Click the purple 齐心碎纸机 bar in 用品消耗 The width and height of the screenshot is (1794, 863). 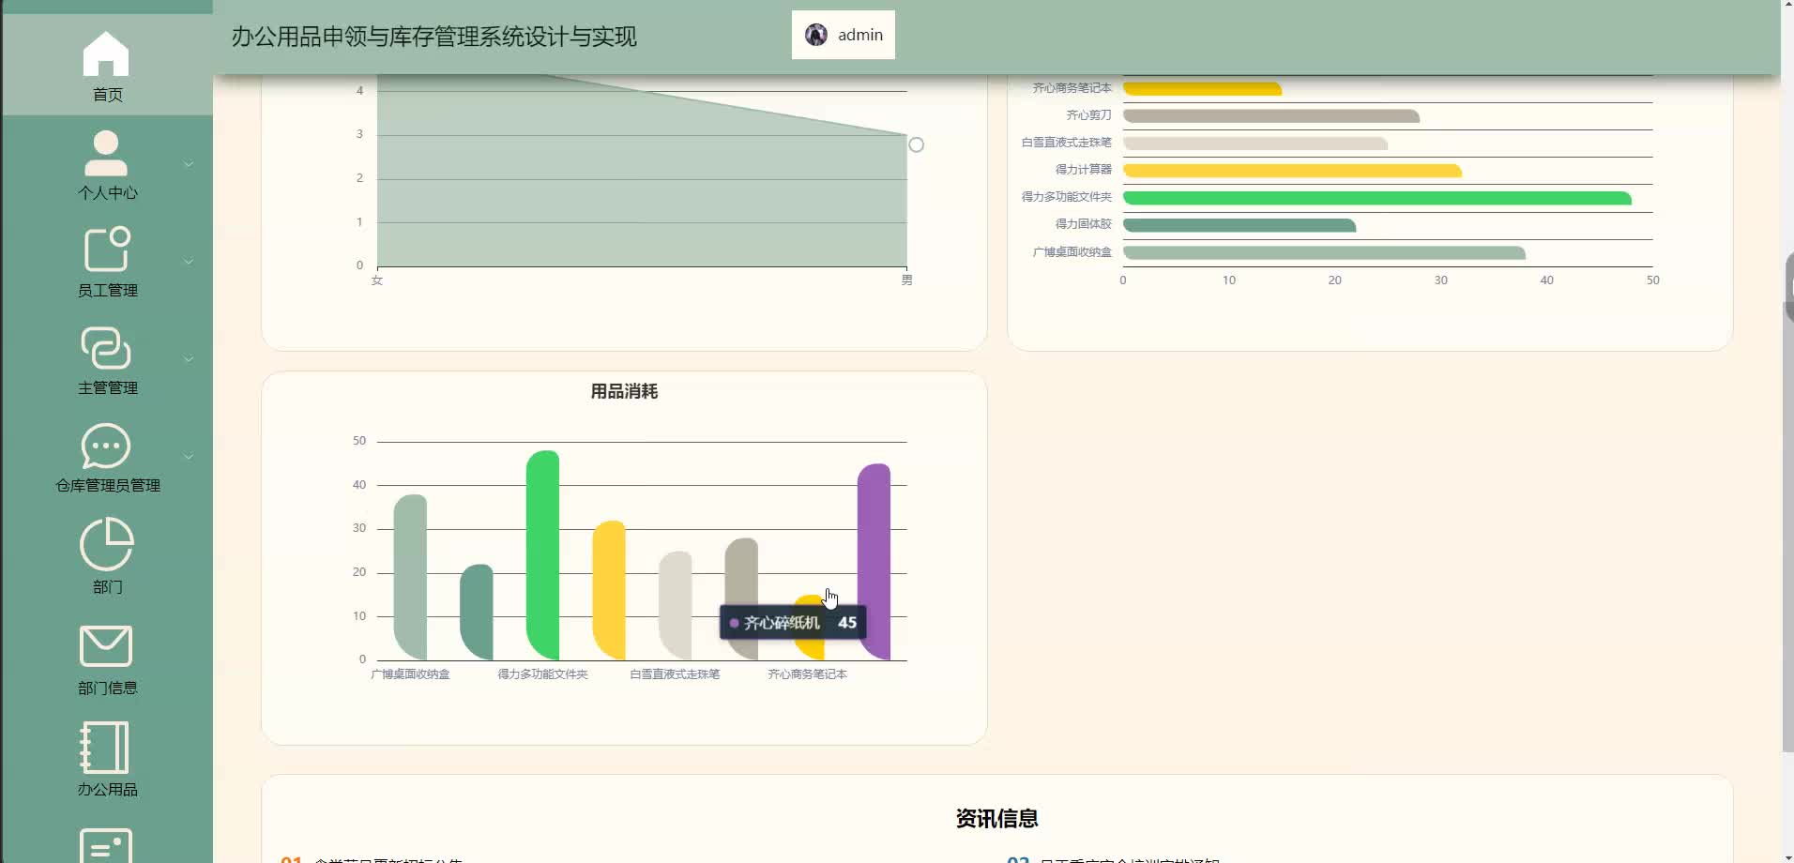[x=874, y=561]
